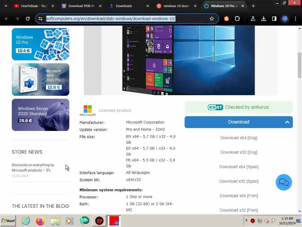Launch Internet Explorer from taskbar
Viewport: 302px width, 227px height.
(26, 220)
